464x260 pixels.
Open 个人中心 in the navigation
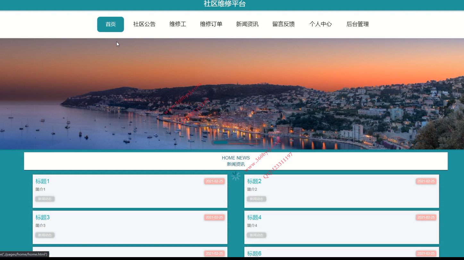(320, 24)
